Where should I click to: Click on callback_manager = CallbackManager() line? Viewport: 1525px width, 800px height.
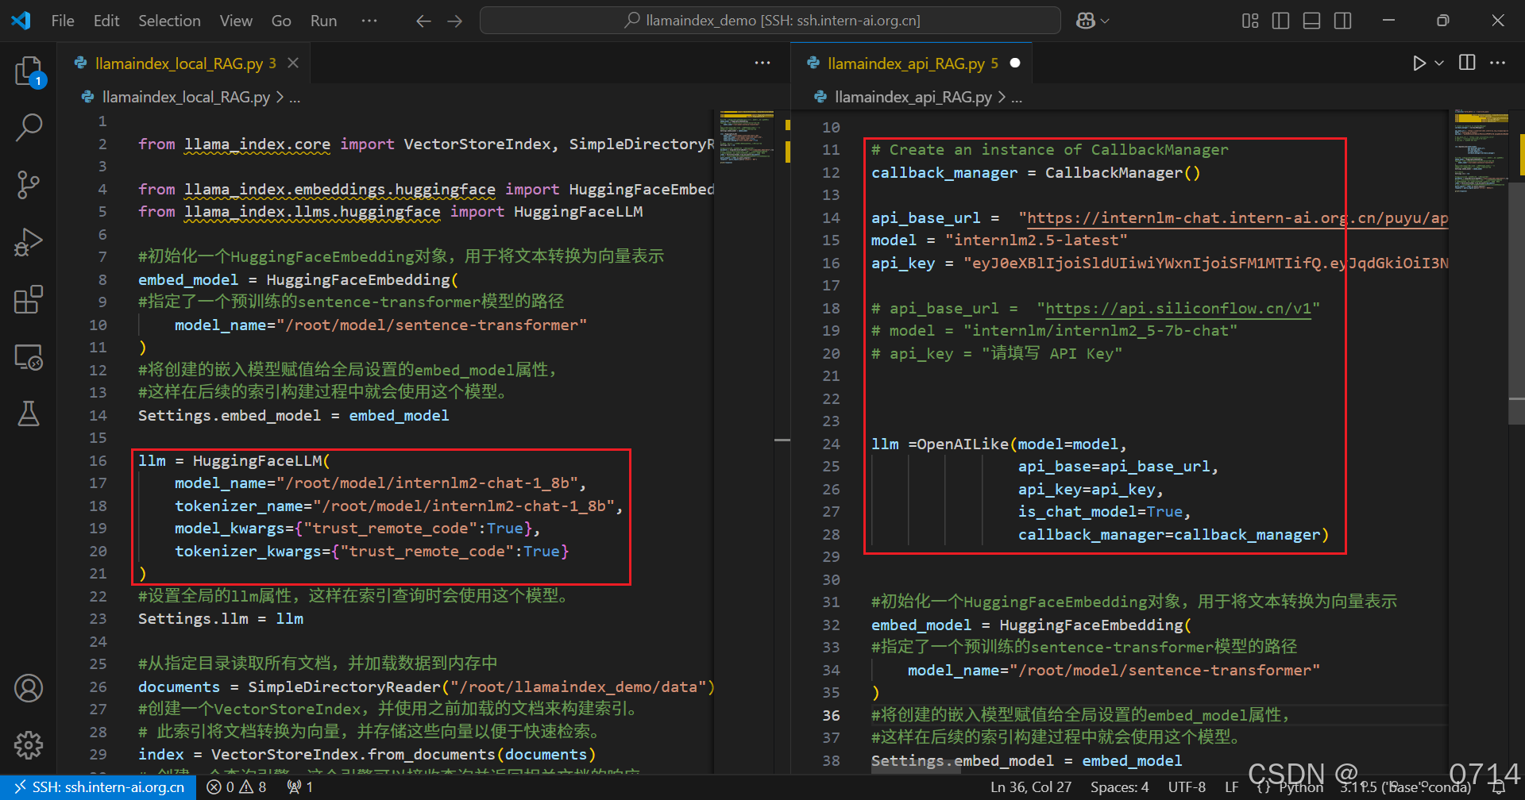click(1036, 172)
